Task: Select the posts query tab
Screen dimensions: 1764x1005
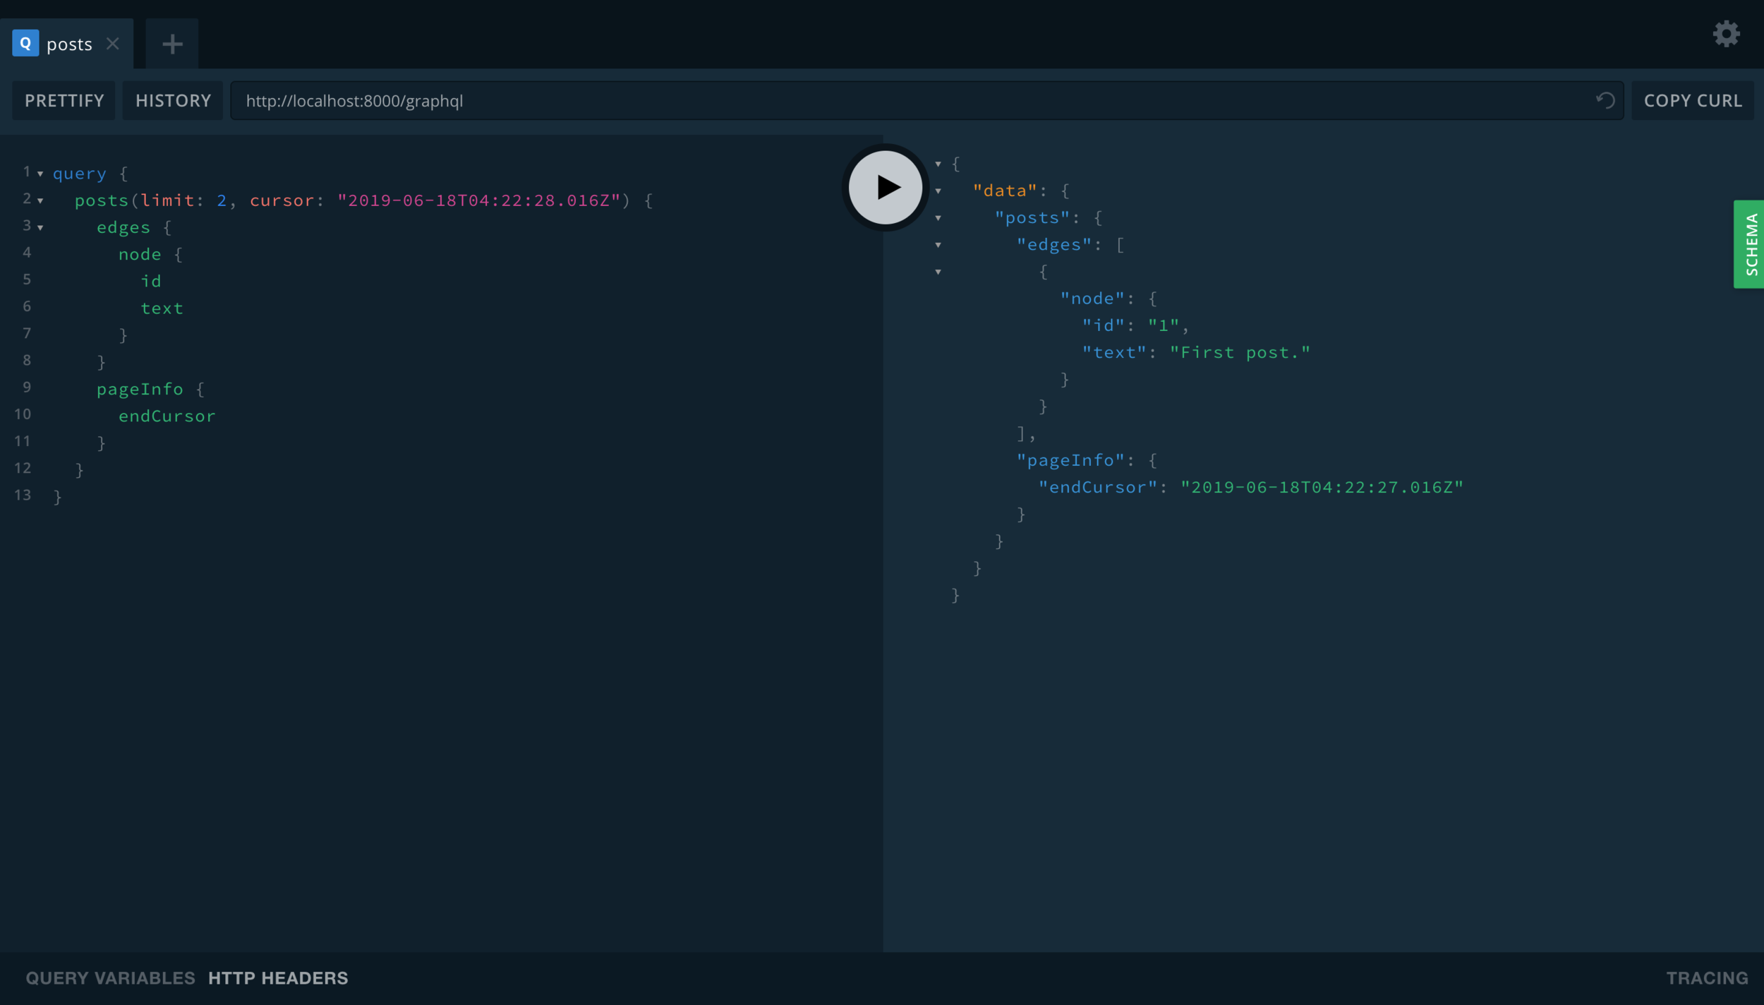Action: [66, 44]
